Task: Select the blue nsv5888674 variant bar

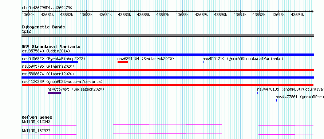Action: (167, 78)
